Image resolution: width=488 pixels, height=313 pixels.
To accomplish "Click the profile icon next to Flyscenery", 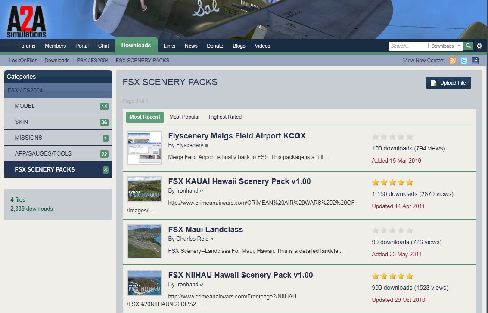I will (x=207, y=145).
